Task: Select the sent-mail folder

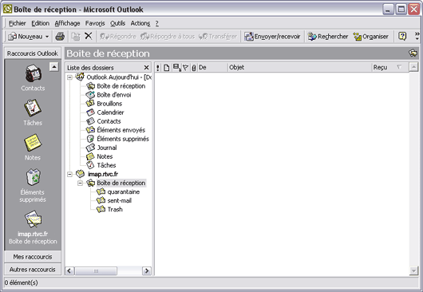Action: tap(114, 200)
